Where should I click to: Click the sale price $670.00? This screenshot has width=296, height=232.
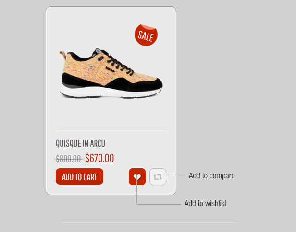click(x=99, y=158)
